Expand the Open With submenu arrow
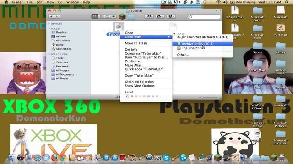The image size is (293, 164). point(169,37)
